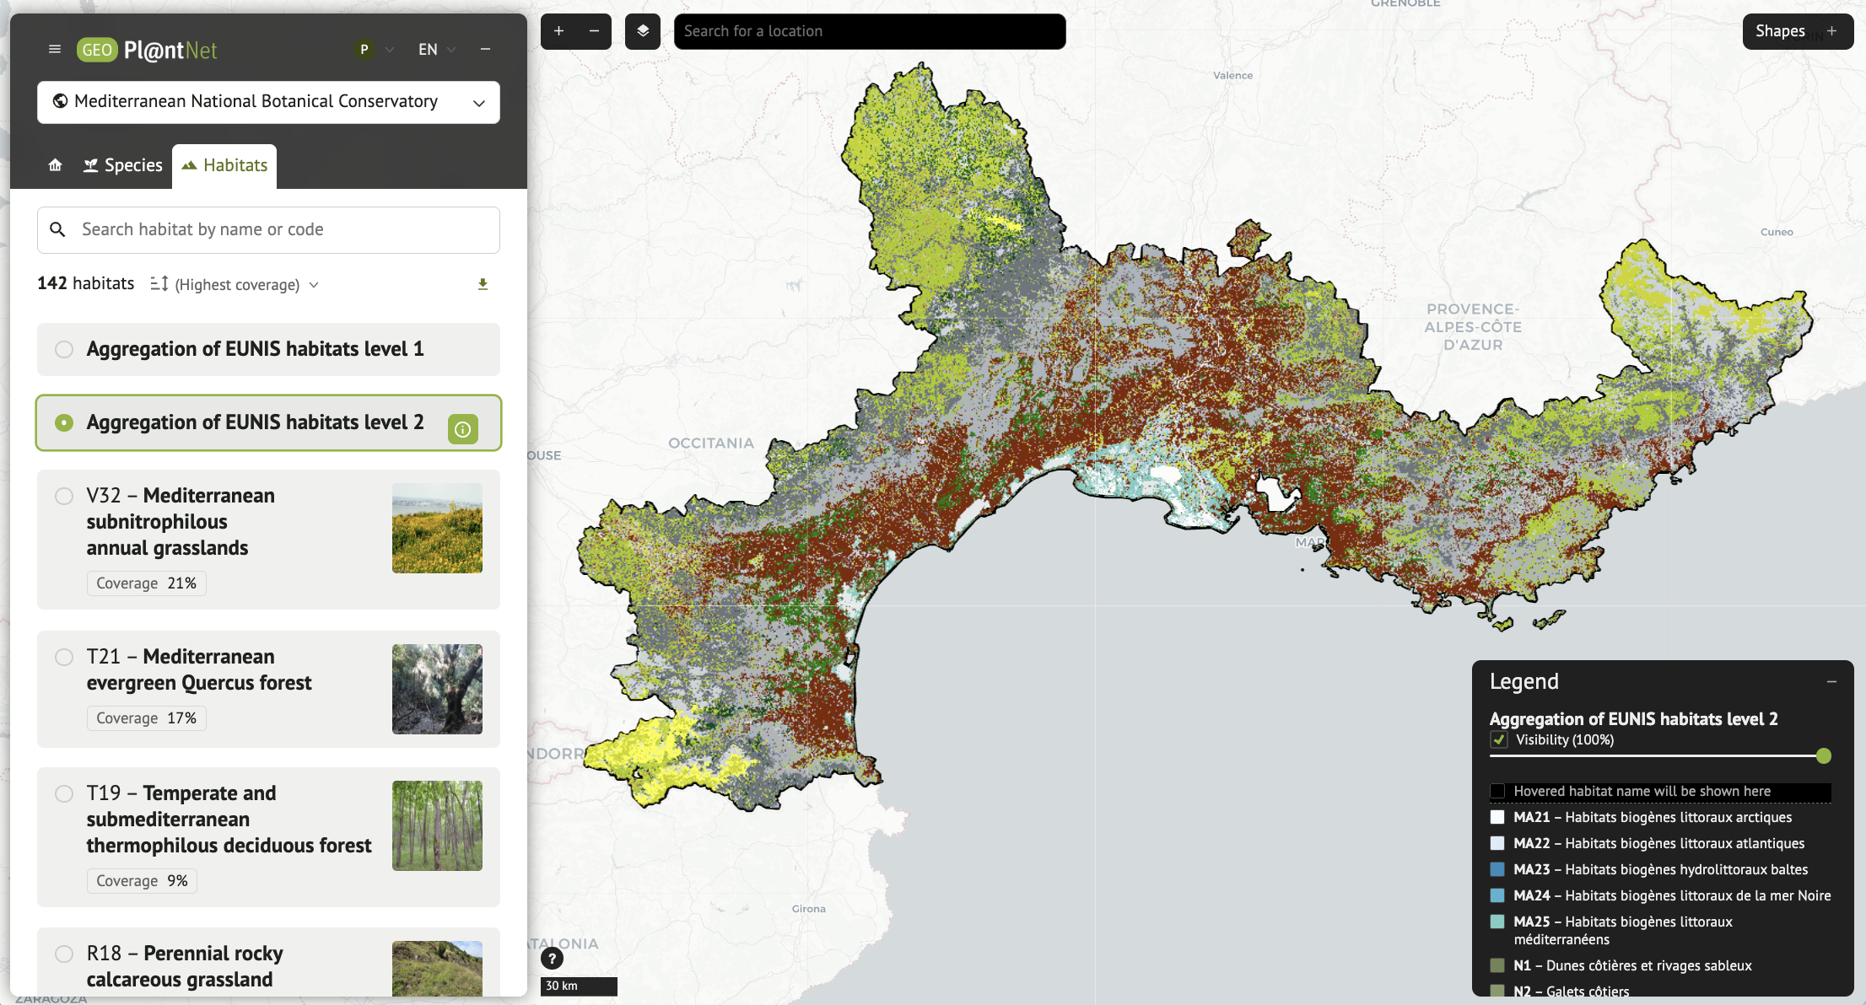Open the Mediterranean National Botanical Conservatory dropdown
Image resolution: width=1866 pixels, height=1005 pixels.
(x=268, y=102)
